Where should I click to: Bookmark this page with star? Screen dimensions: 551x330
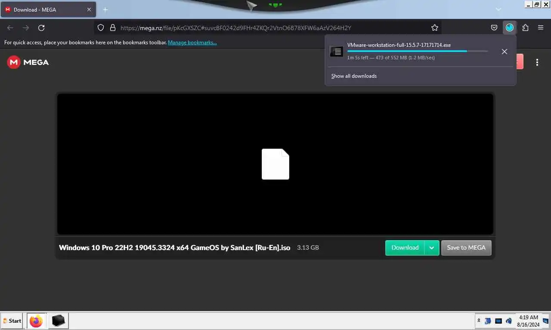point(435,27)
